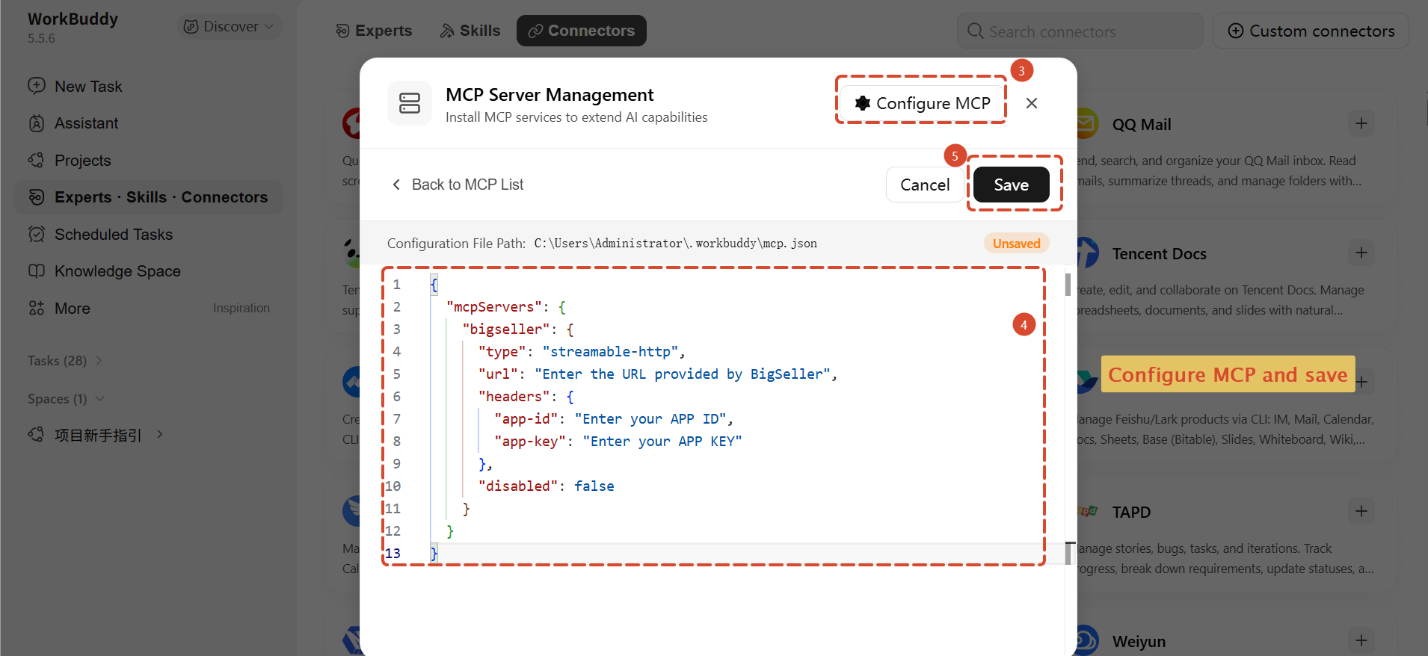Screen dimensions: 1428x656
Task: Cancel the MCP configuration edit
Action: click(925, 185)
